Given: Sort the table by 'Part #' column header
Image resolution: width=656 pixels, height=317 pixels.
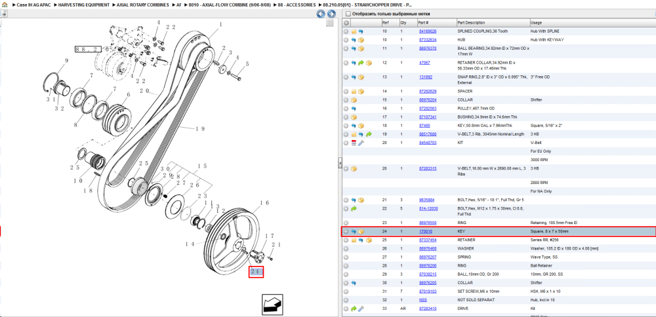Looking at the screenshot, I should (436, 22).
